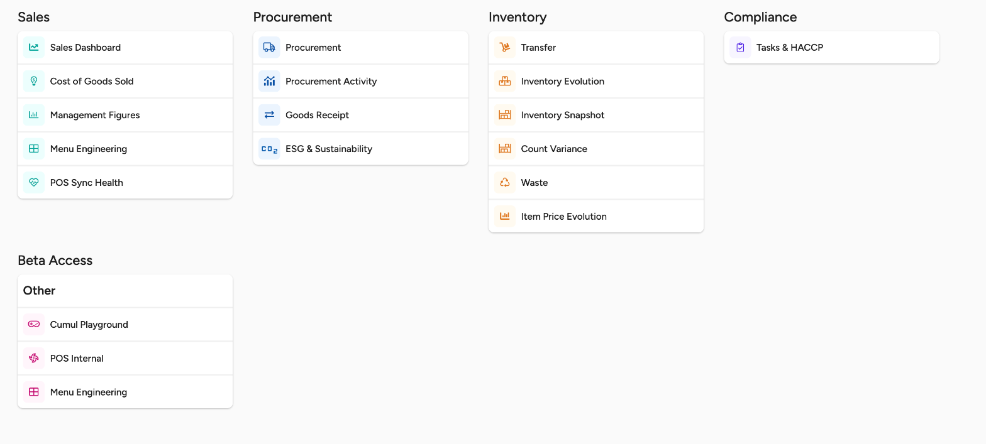Image resolution: width=986 pixels, height=444 pixels.
Task: Click the pink Menu Engineering icon in Beta Access
Action: coord(34,393)
